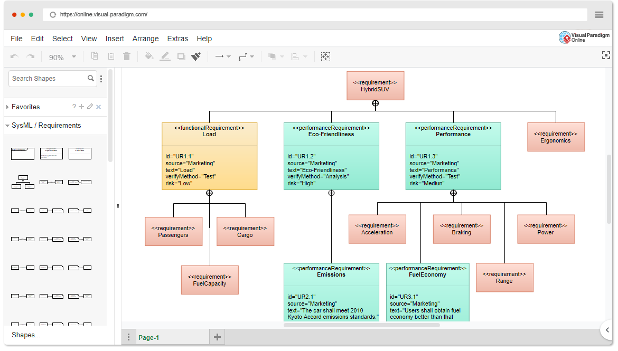Click the Shapes... link at bottom left

pos(24,335)
